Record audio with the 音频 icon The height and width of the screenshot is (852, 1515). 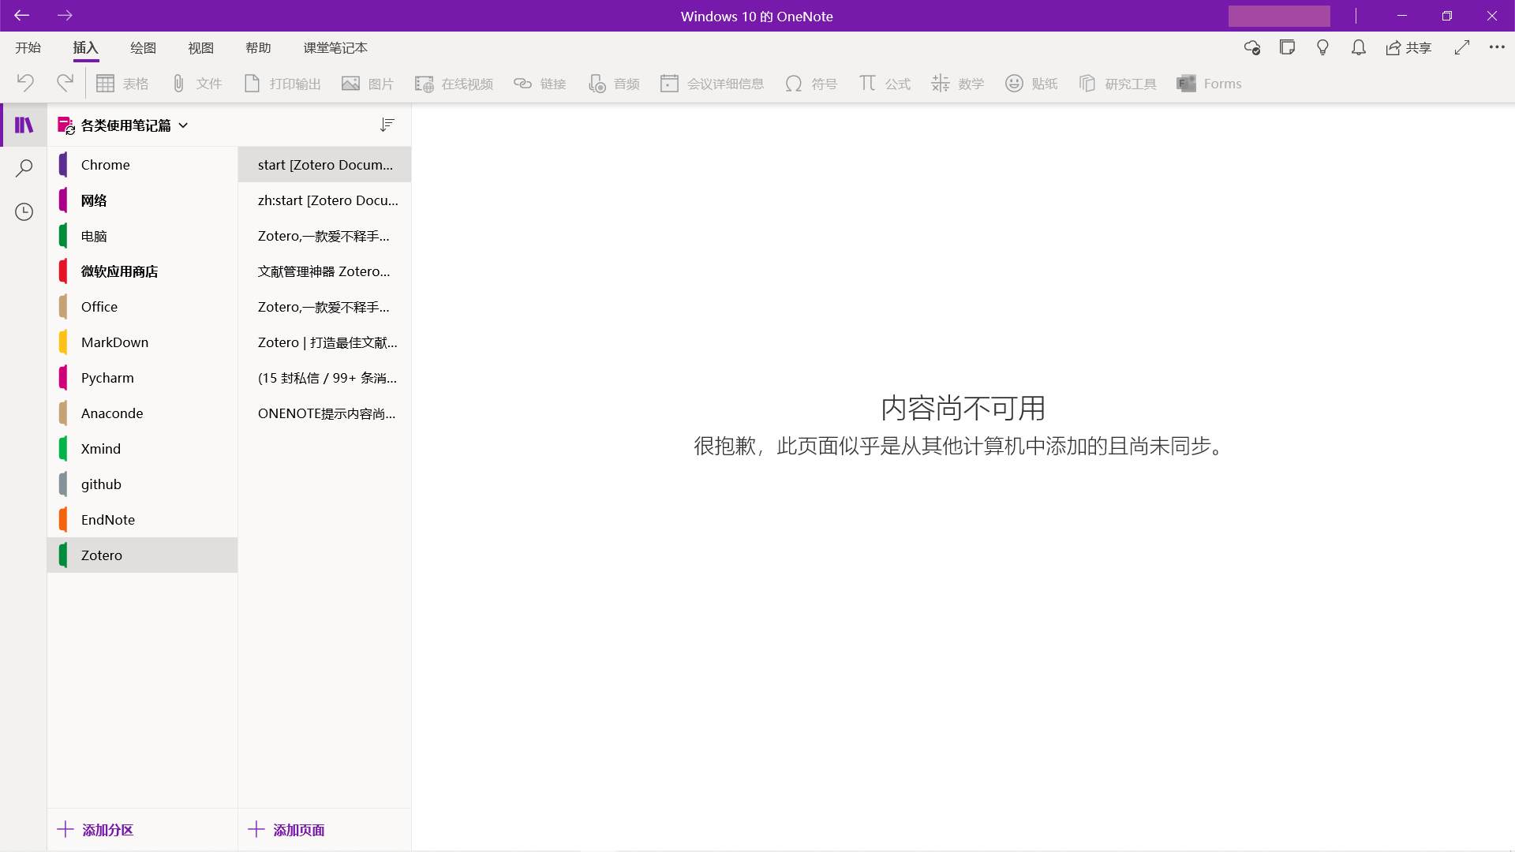coord(614,83)
